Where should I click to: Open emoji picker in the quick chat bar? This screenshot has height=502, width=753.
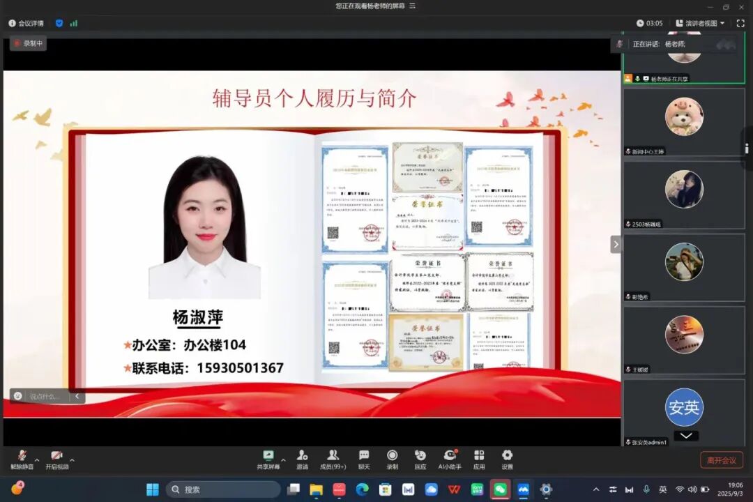coord(18,396)
